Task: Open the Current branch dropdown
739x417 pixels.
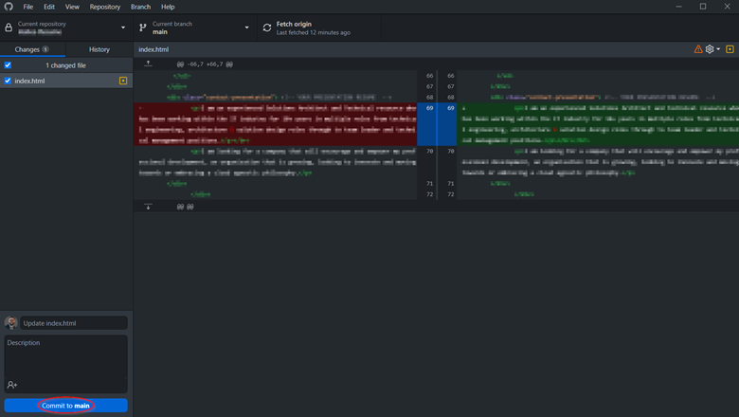Action: coord(193,27)
